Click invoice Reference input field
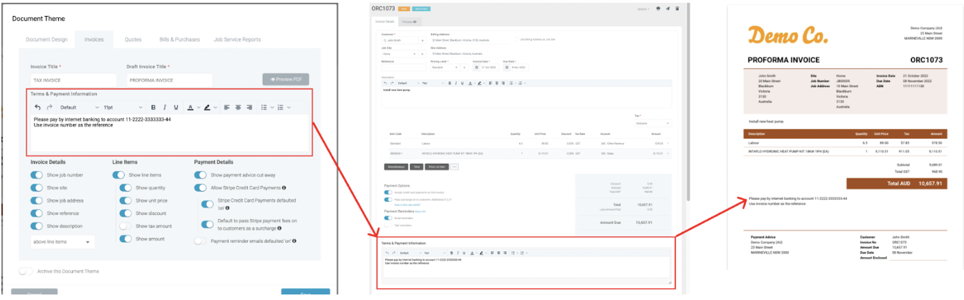964x300 pixels. pos(403,67)
